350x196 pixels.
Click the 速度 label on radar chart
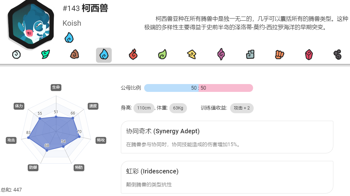[93, 106]
